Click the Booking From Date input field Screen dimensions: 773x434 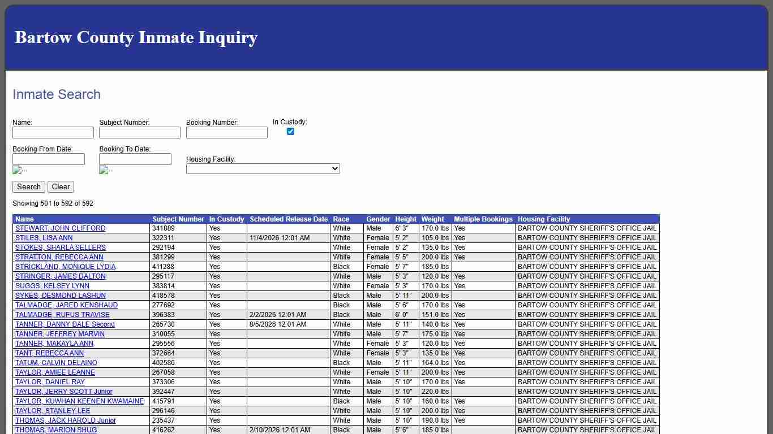pos(49,159)
